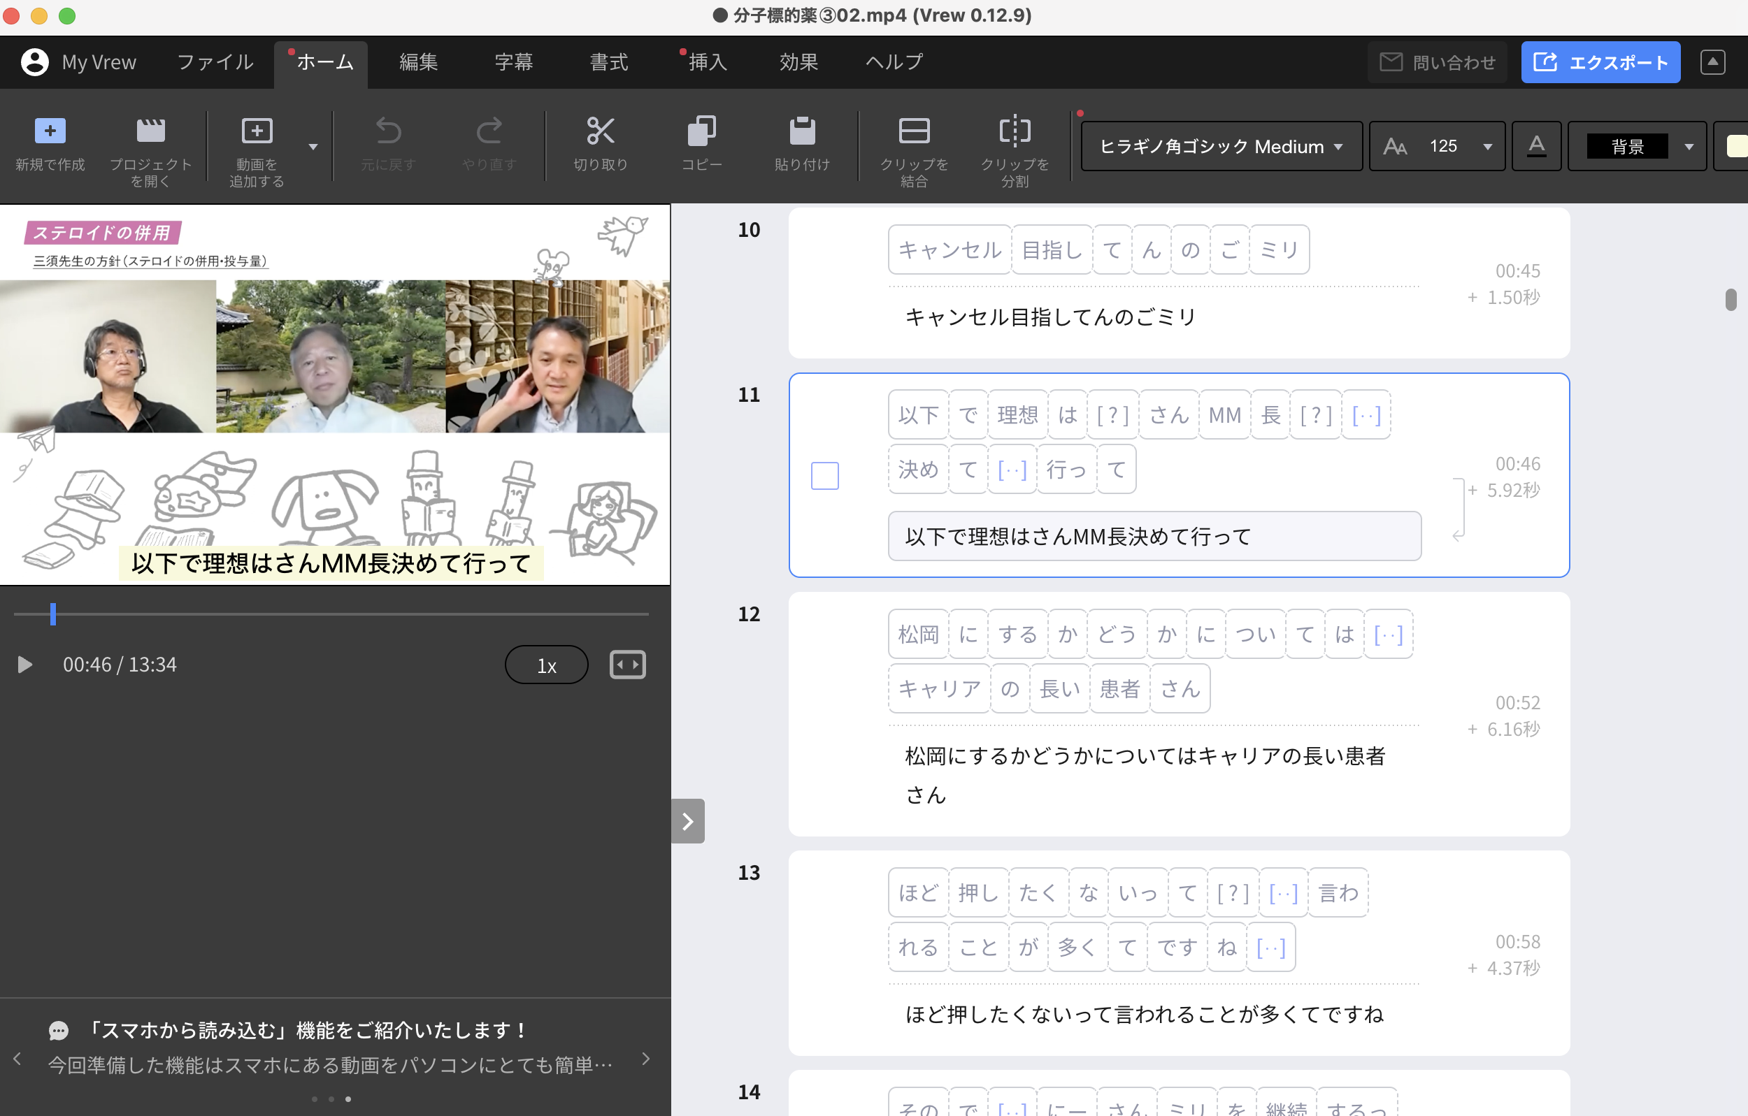
Task: Click the 問い合わせ button
Action: pos(1437,62)
